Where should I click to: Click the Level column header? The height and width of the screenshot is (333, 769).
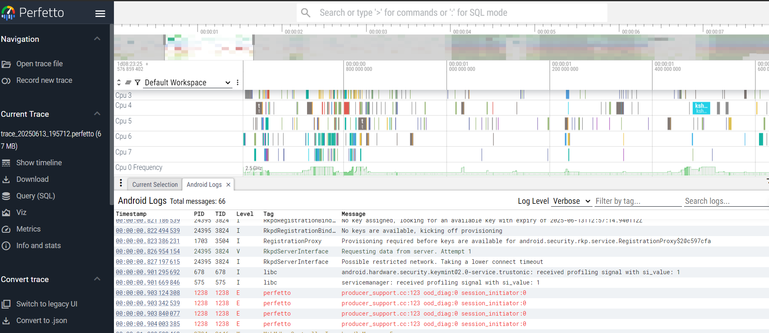245,214
